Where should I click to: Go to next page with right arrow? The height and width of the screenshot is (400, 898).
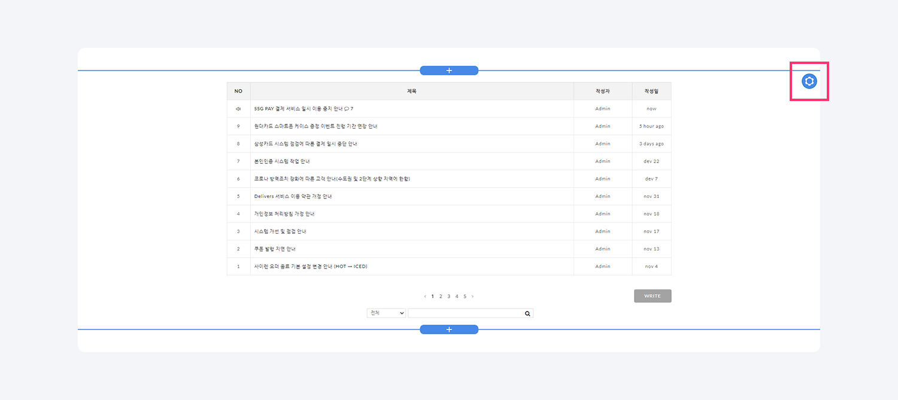pyautogui.click(x=472, y=297)
